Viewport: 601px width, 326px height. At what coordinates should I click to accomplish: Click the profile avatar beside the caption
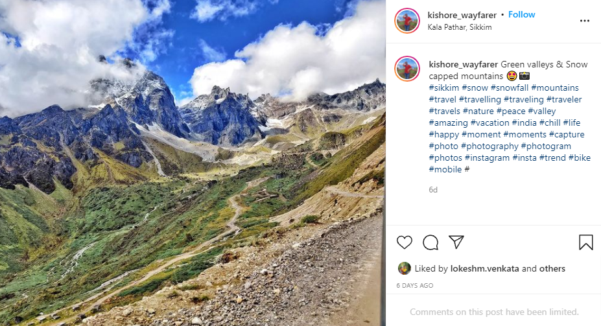click(407, 69)
